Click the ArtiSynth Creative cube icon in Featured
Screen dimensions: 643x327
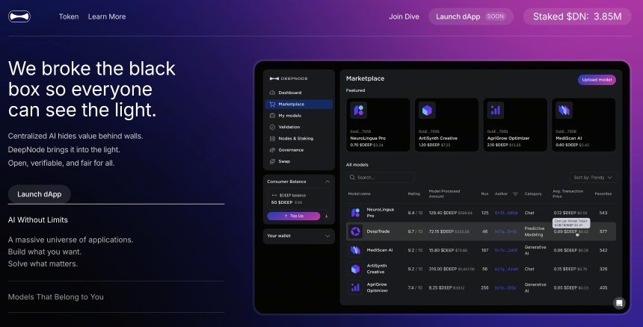pos(428,110)
